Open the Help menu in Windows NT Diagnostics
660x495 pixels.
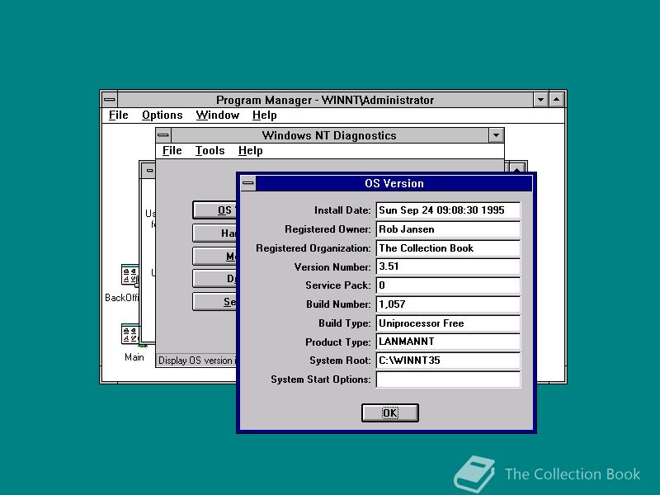point(251,150)
